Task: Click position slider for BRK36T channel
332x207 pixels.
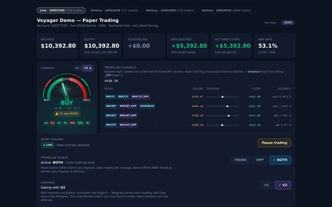Action: pos(222,116)
